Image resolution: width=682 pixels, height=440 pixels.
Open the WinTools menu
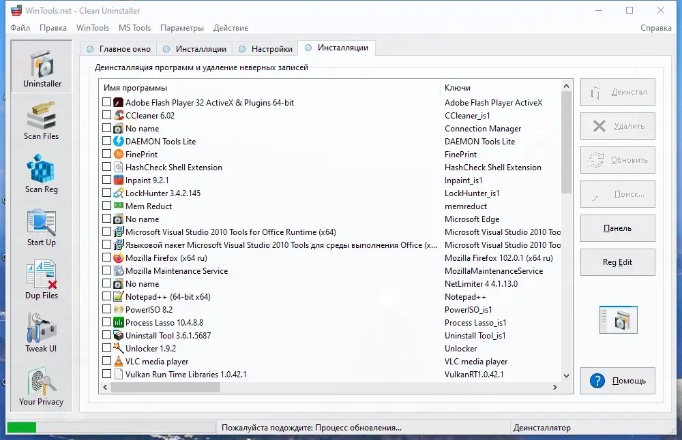(93, 28)
